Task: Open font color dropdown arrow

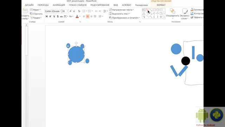Action: [80, 17]
